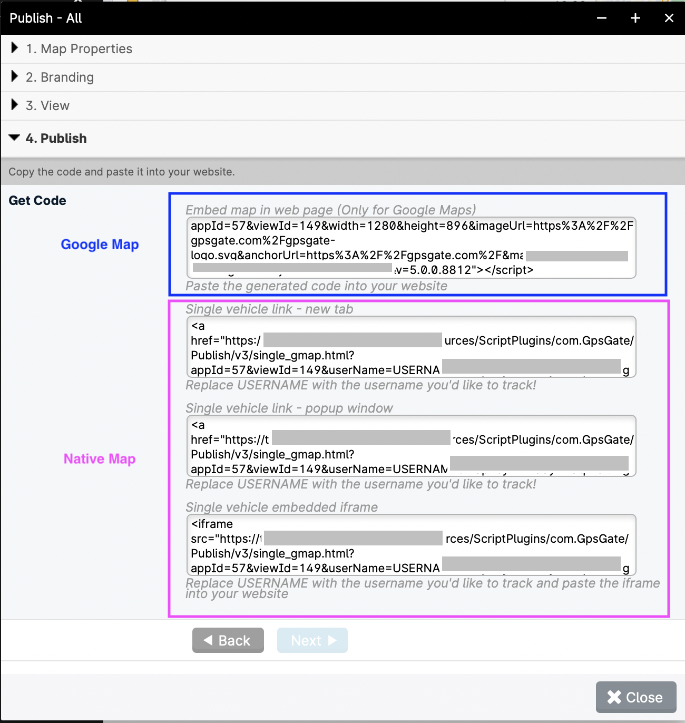
Task: Click the 'Publish - All' window title
Action: tap(46, 18)
